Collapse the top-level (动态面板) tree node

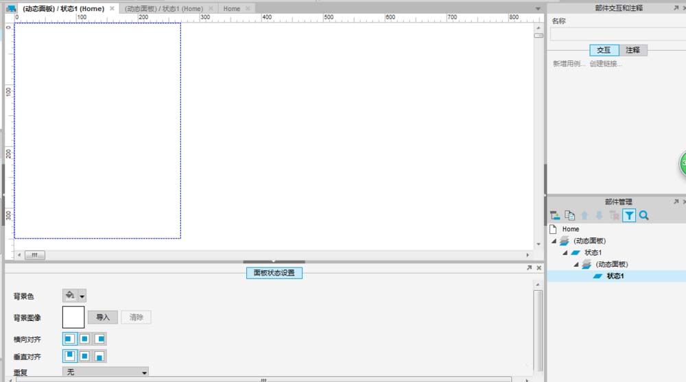pos(554,241)
